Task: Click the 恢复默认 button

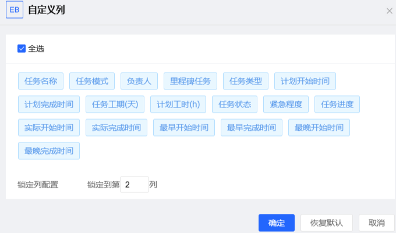Action: point(327,223)
